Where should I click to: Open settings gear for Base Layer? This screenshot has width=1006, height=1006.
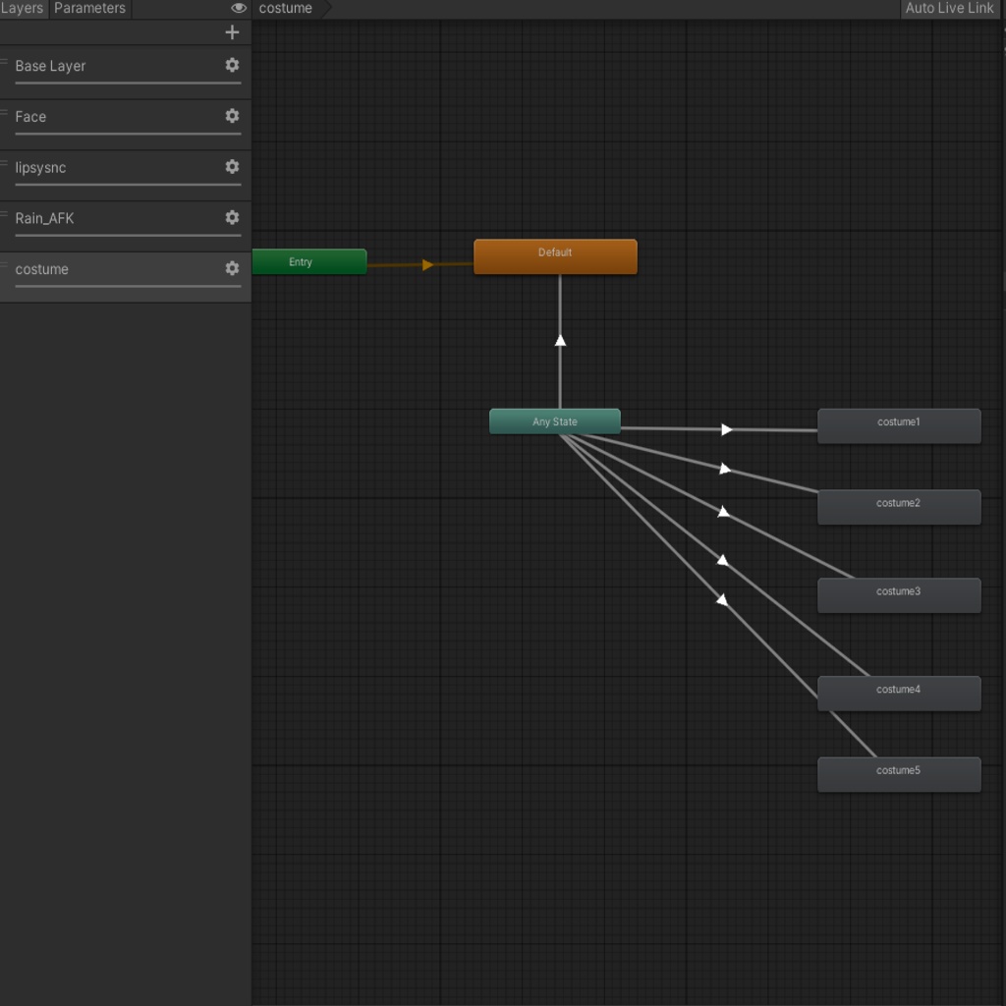[x=232, y=65]
